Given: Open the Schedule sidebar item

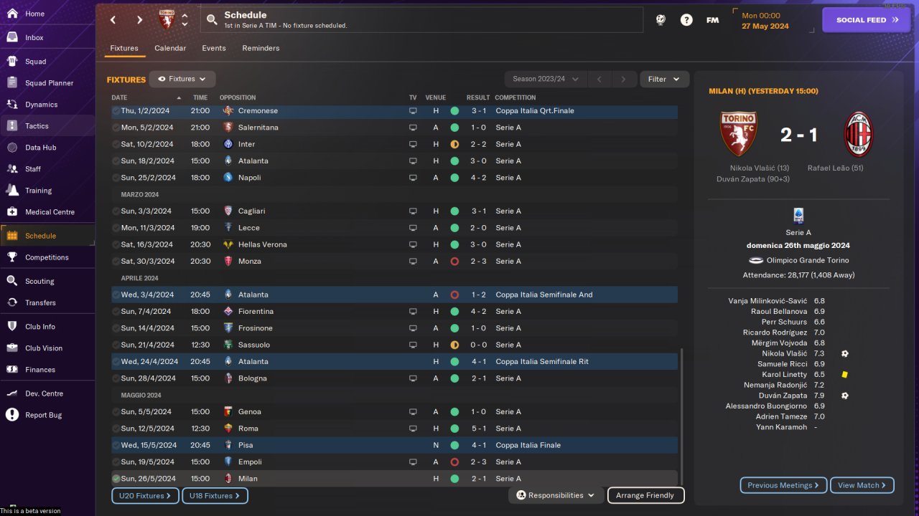Looking at the screenshot, I should click(47, 235).
